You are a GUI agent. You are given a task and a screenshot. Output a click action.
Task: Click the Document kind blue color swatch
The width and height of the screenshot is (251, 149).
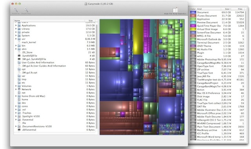tap(193, 12)
